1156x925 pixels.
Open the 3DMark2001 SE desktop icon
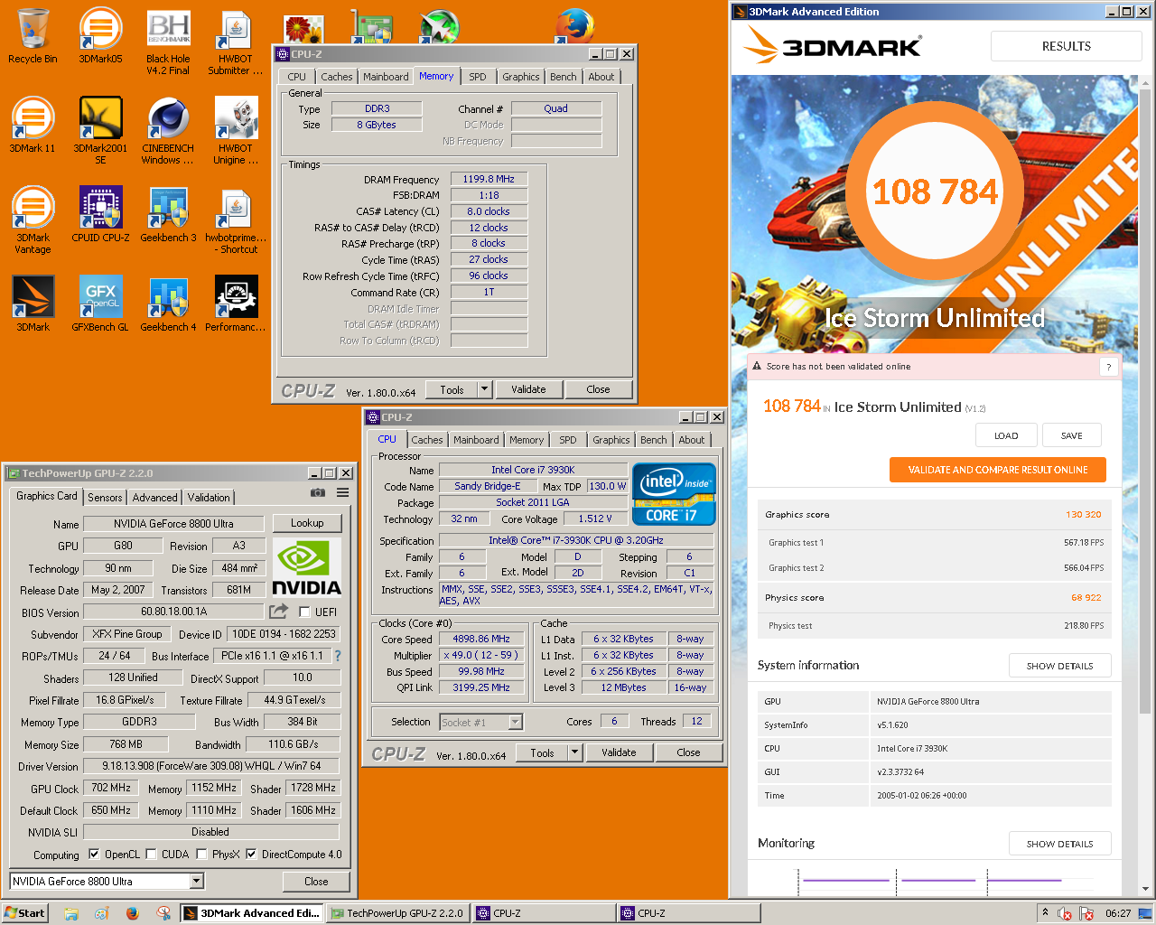tap(100, 130)
